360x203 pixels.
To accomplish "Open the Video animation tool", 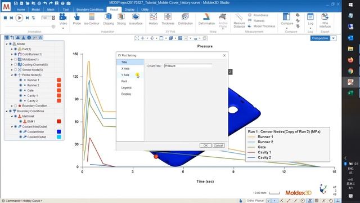I will point(63,19).
